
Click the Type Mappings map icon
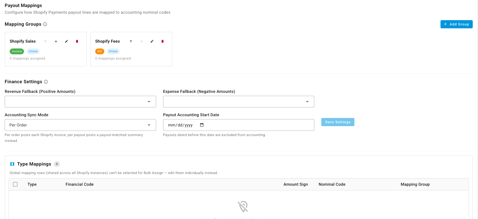[12, 164]
